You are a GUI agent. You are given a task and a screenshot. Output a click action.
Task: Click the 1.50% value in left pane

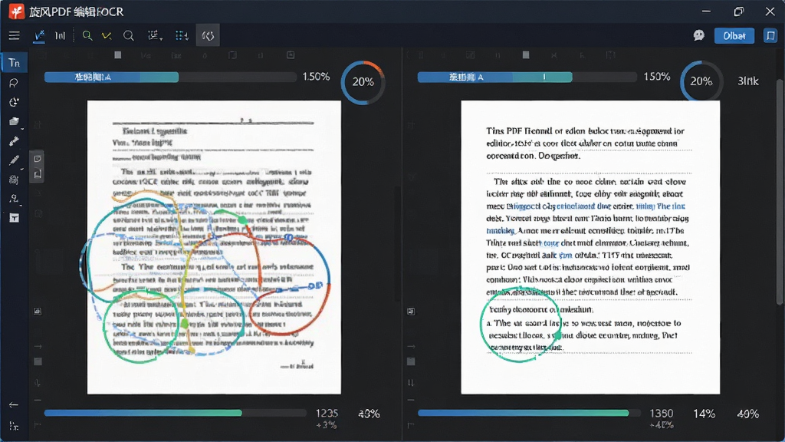(x=316, y=77)
